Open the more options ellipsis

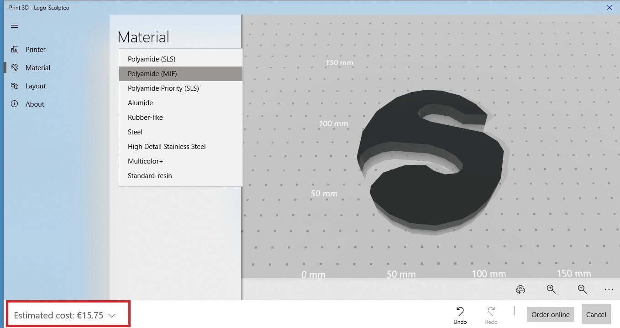609,289
